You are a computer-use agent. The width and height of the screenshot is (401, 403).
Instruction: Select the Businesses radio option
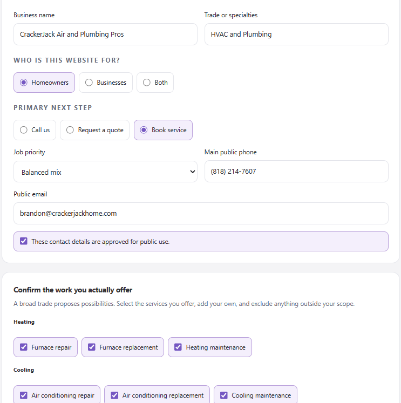coord(106,83)
